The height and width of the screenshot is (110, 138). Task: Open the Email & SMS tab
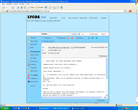[x=53, y=18]
